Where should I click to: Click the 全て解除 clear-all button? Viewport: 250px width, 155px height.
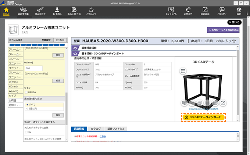59,40
